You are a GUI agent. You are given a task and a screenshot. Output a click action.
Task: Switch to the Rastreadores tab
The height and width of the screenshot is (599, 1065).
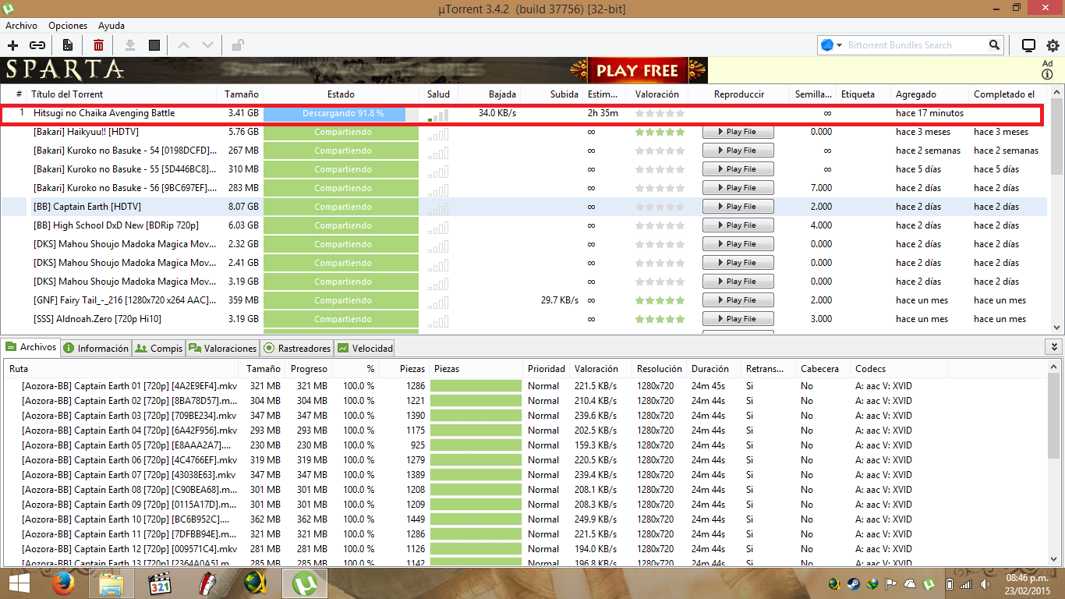click(x=297, y=348)
